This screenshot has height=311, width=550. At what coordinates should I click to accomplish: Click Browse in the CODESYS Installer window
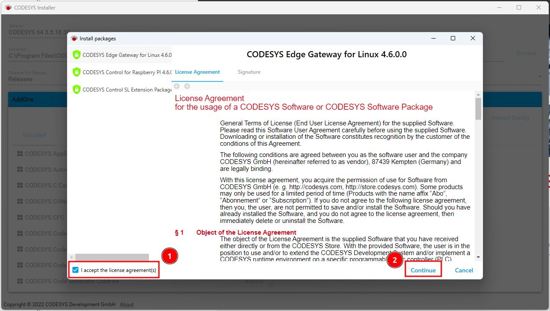click(526, 53)
